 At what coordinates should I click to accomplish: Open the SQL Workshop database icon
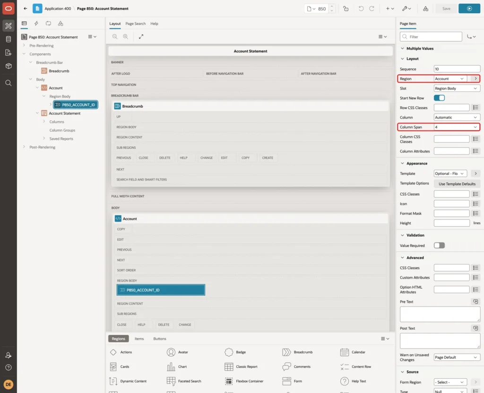pyautogui.click(x=9, y=39)
